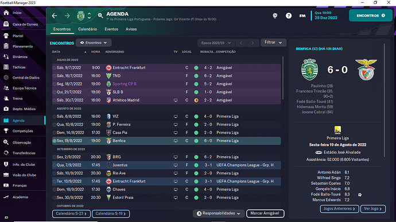Open the help question mark icon
396x222 pixels.
point(289,15)
